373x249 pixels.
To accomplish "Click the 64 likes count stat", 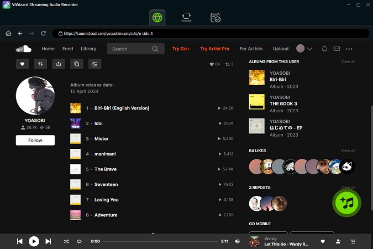I will (x=214, y=64).
